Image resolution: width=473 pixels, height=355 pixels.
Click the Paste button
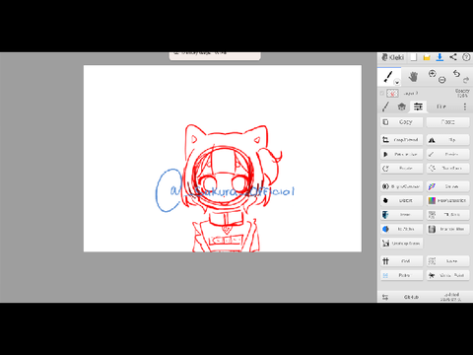tap(448, 122)
